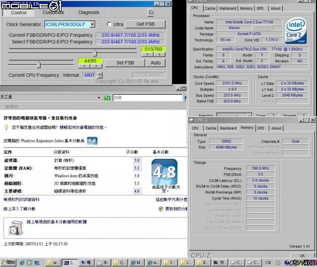317x267 pixels.
Task: Click the green refresh icon beside address bar
Action: pos(107,98)
